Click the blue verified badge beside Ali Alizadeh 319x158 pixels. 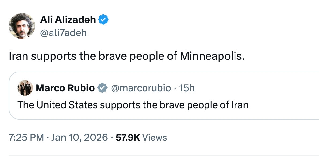pos(104,20)
